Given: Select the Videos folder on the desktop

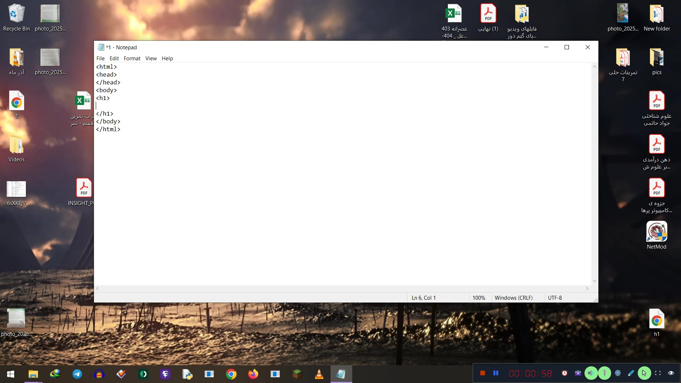Looking at the screenshot, I should point(16,149).
